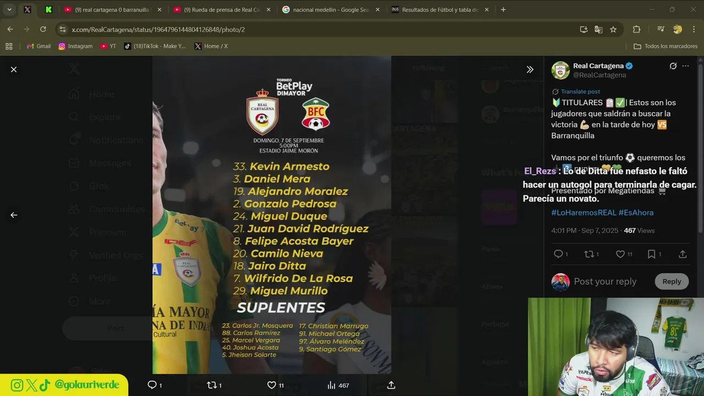Open hashtag #EsAhora
This screenshot has height=396, width=704.
pyautogui.click(x=636, y=212)
